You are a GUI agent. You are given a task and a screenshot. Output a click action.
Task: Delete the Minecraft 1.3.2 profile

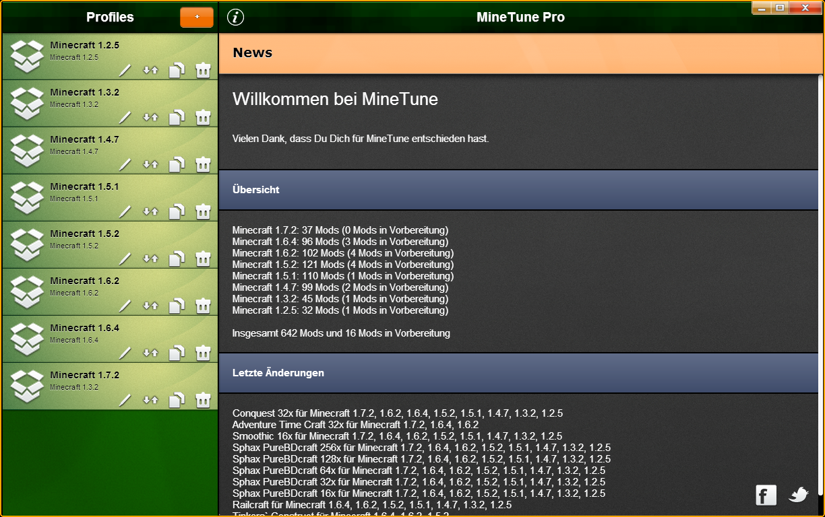pos(203,117)
